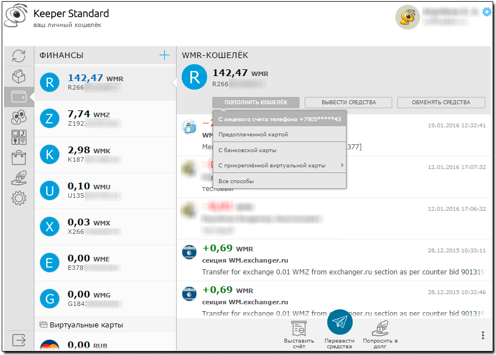Choose С прикреплённой виртуальной карты option
The image size is (496, 355).
(x=280, y=165)
